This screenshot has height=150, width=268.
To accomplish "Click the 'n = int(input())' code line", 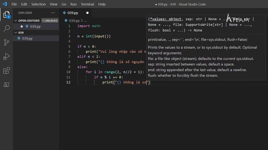I will (94, 36).
